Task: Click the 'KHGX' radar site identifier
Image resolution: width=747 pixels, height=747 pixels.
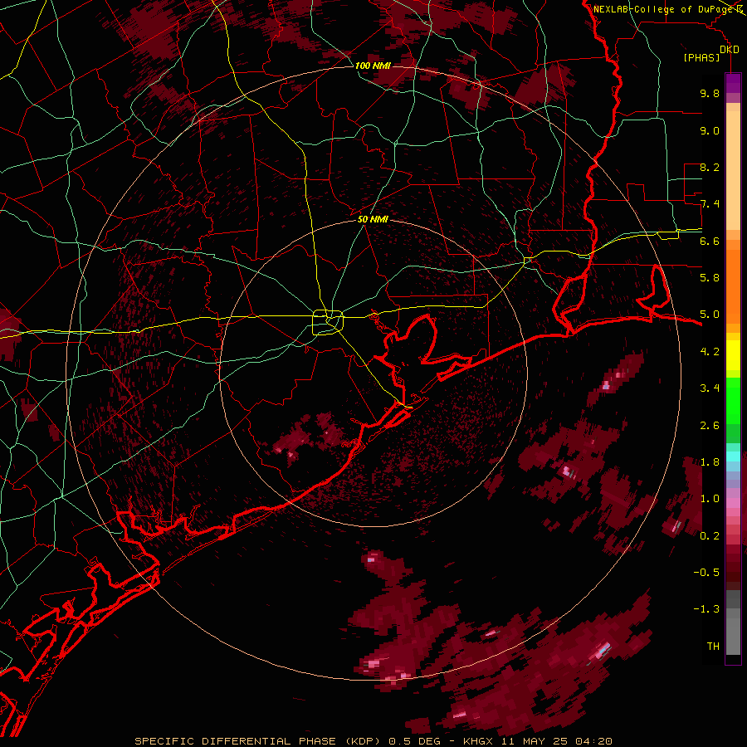Action: coord(479,741)
